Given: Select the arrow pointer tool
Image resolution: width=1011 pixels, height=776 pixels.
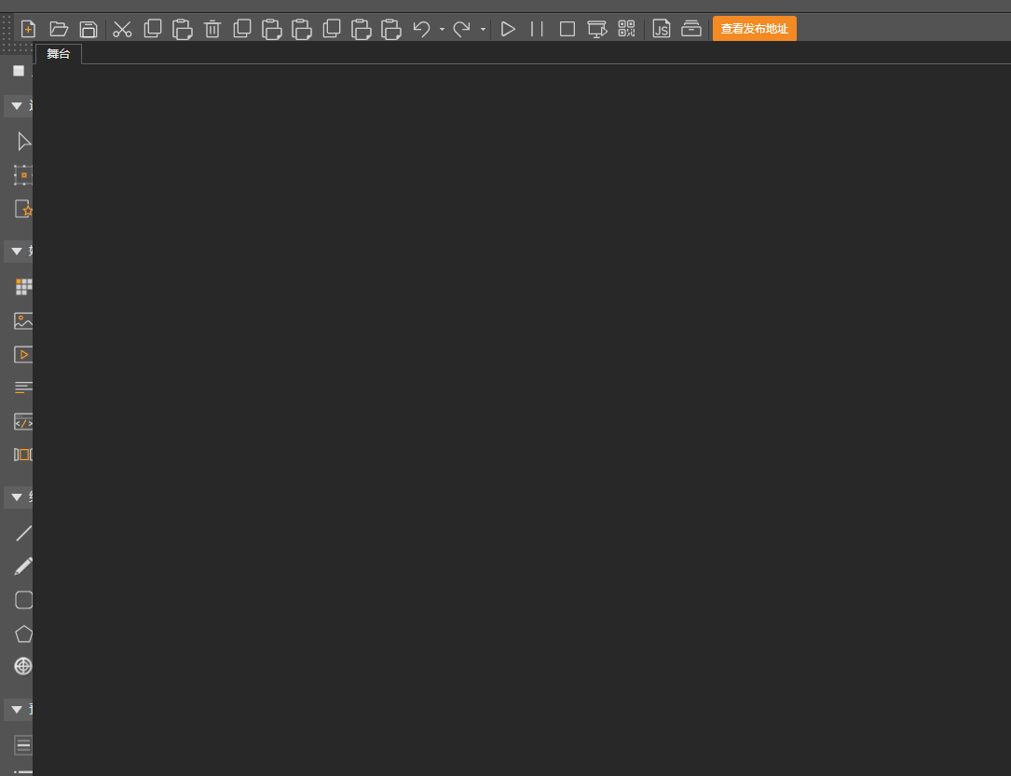Looking at the screenshot, I should (x=24, y=142).
